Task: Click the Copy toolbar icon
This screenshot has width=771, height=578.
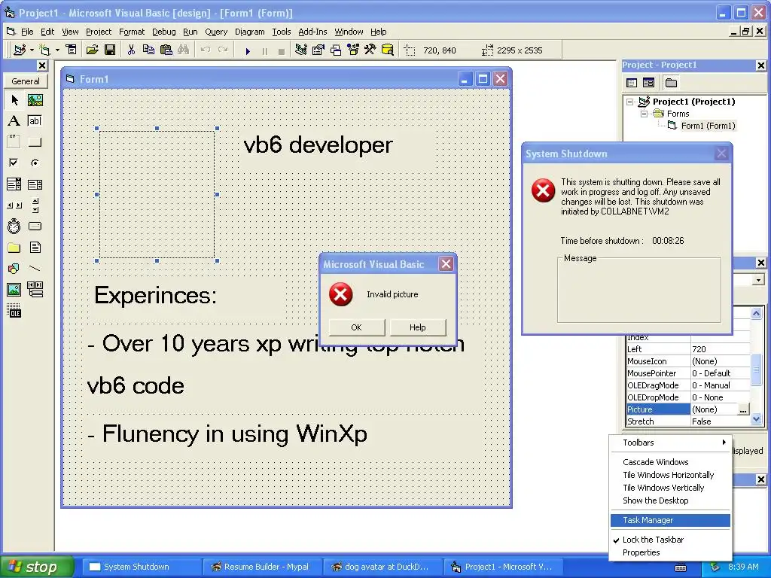Action: point(148,50)
